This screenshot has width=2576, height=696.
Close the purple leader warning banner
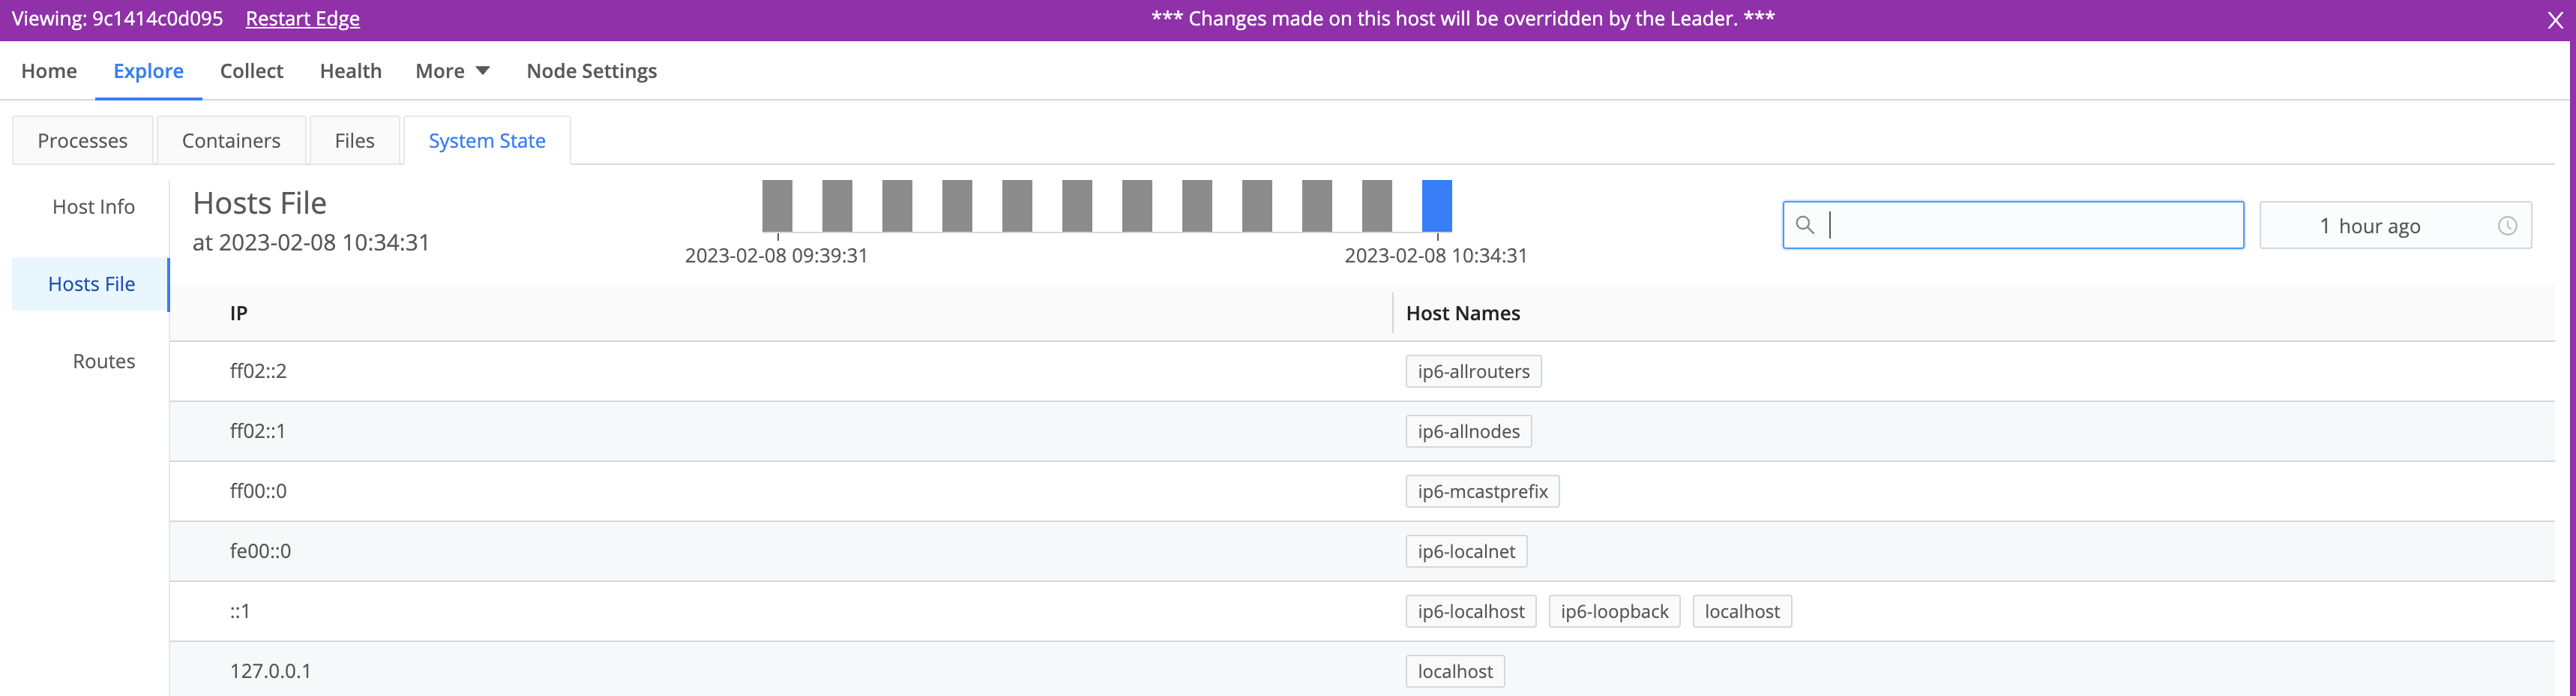tap(2554, 20)
